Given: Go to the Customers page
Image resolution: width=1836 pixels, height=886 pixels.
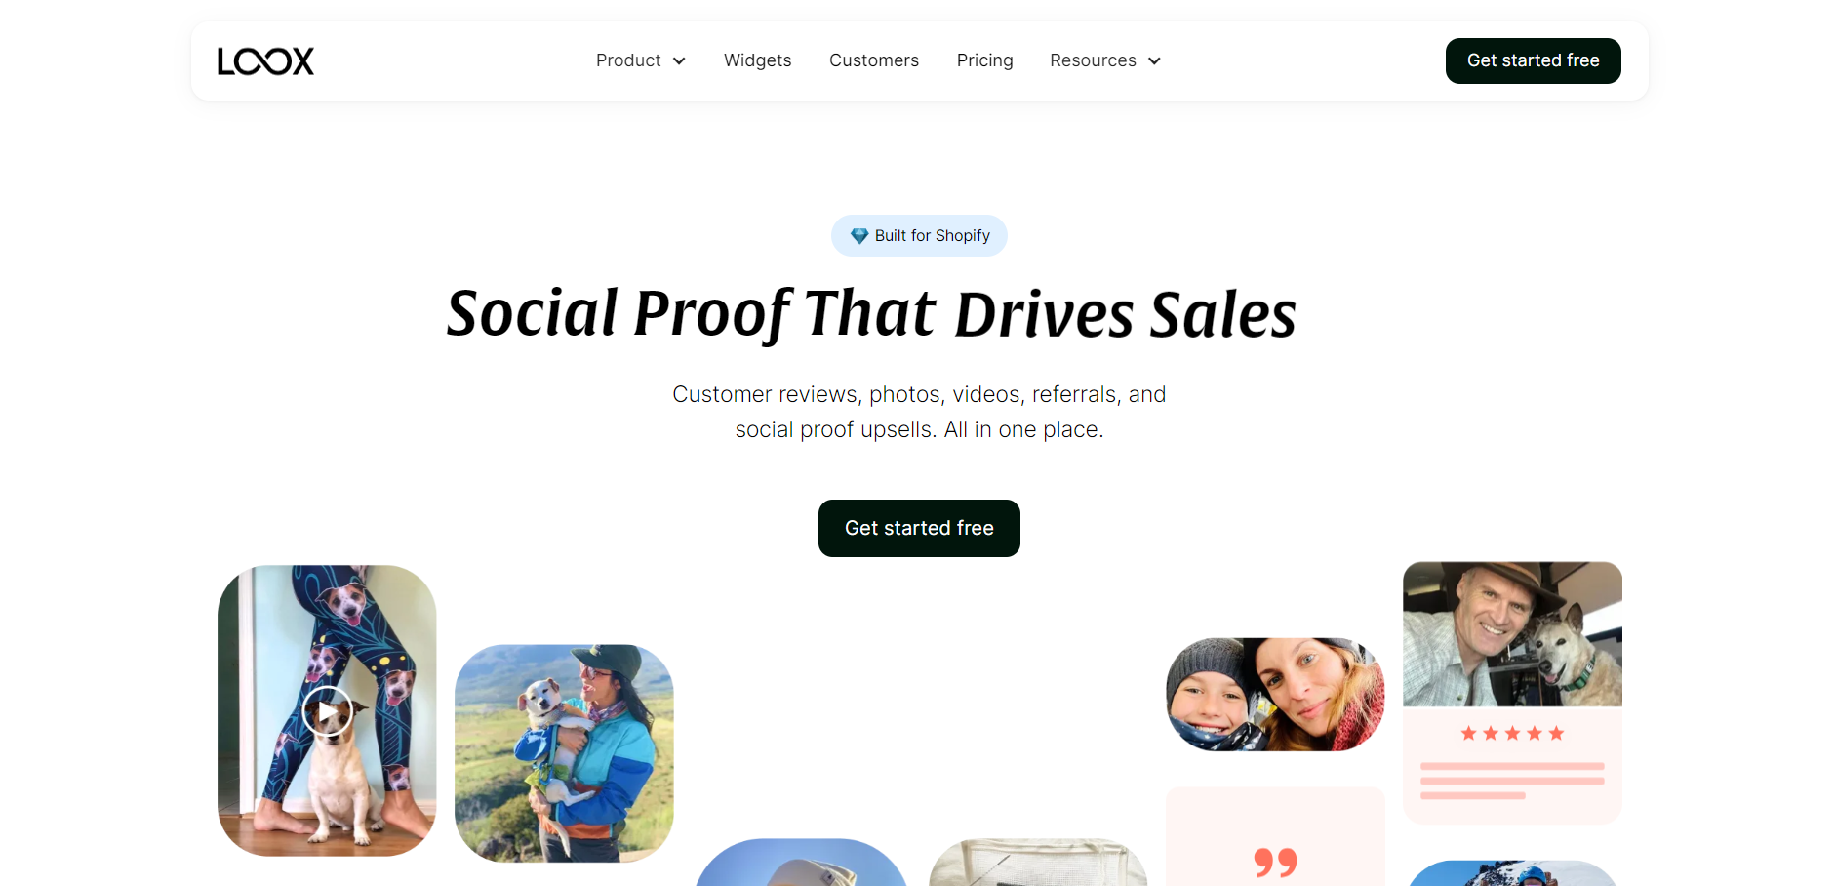Looking at the screenshot, I should click(x=874, y=60).
